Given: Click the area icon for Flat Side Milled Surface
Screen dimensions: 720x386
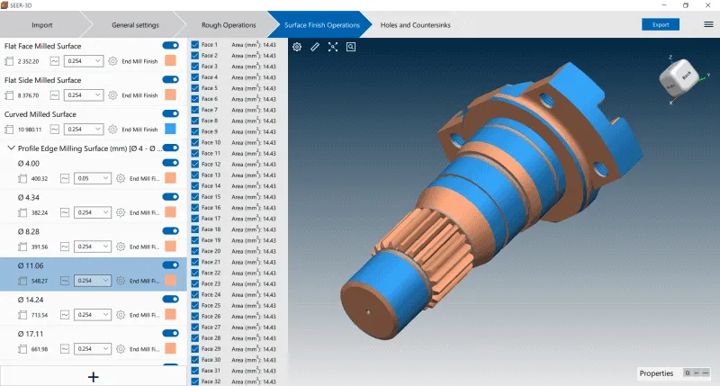Looking at the screenshot, I should pyautogui.click(x=10, y=95).
